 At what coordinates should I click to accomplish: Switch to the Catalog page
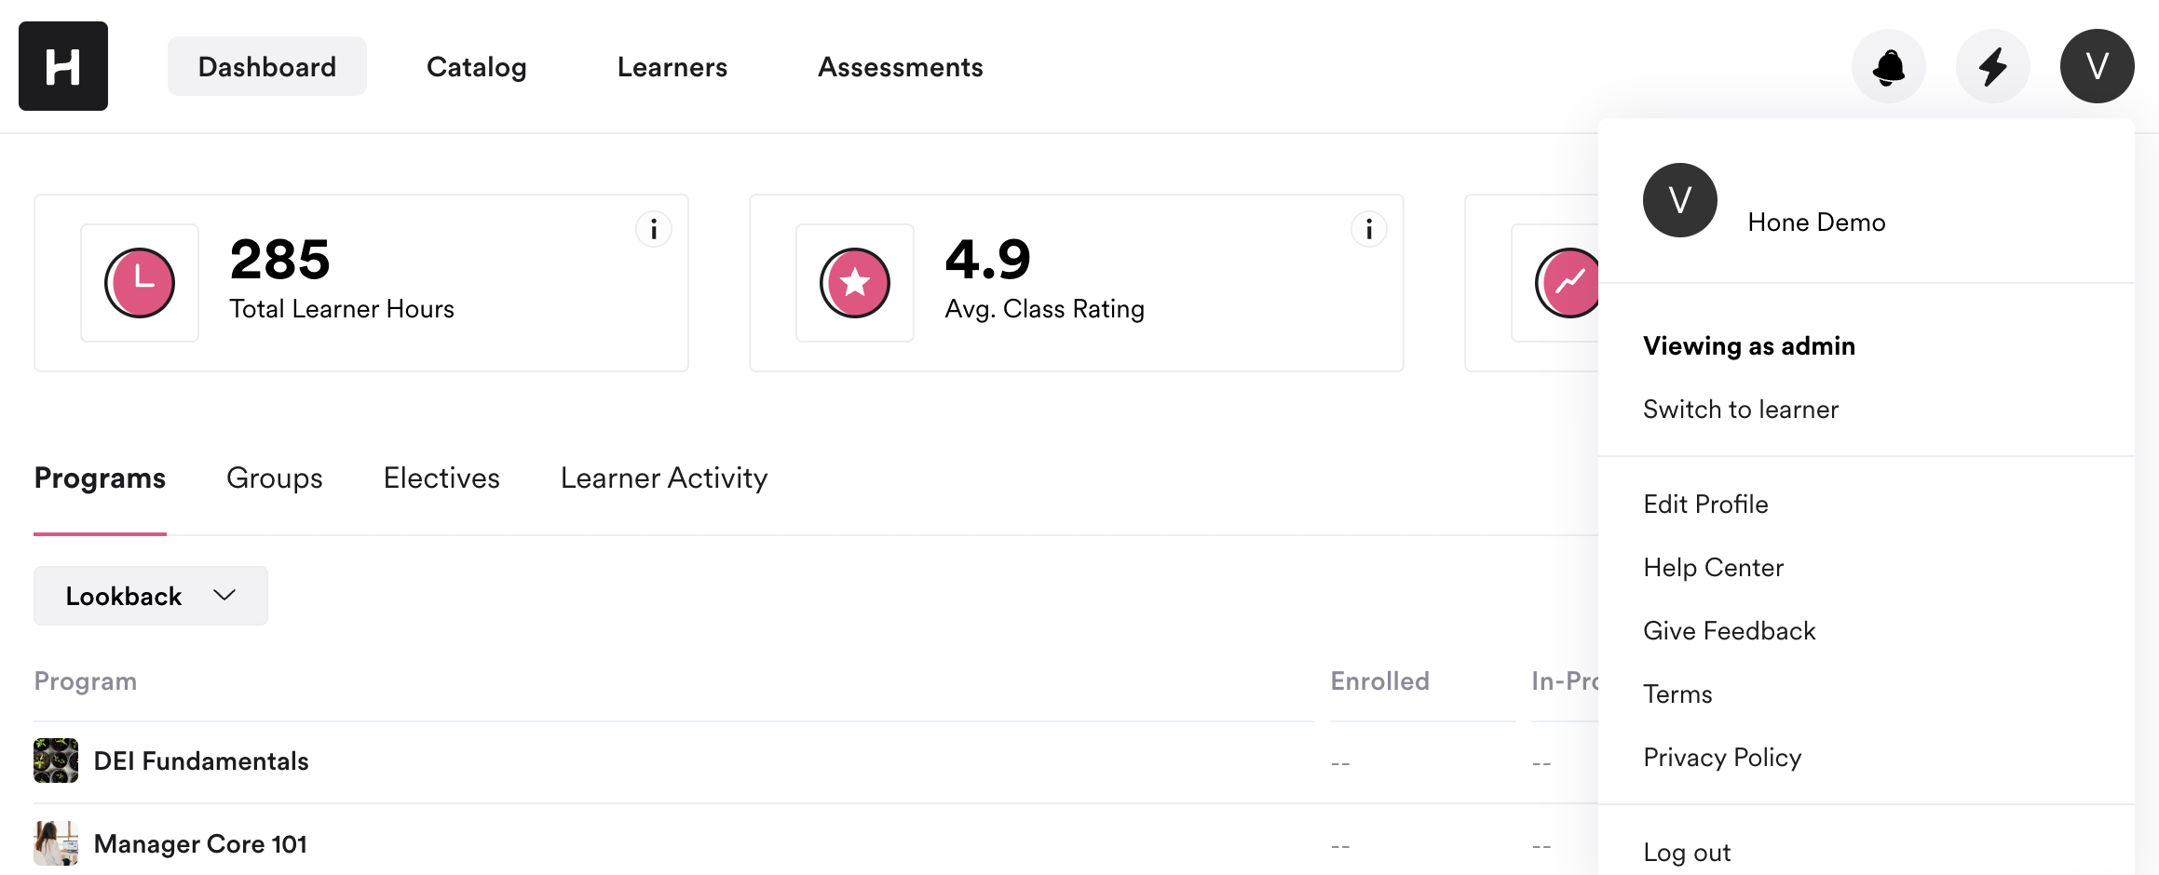click(476, 66)
